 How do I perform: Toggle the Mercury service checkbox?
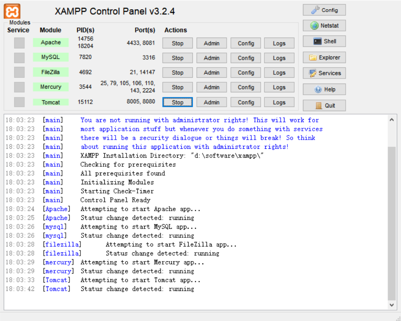tap(19, 87)
